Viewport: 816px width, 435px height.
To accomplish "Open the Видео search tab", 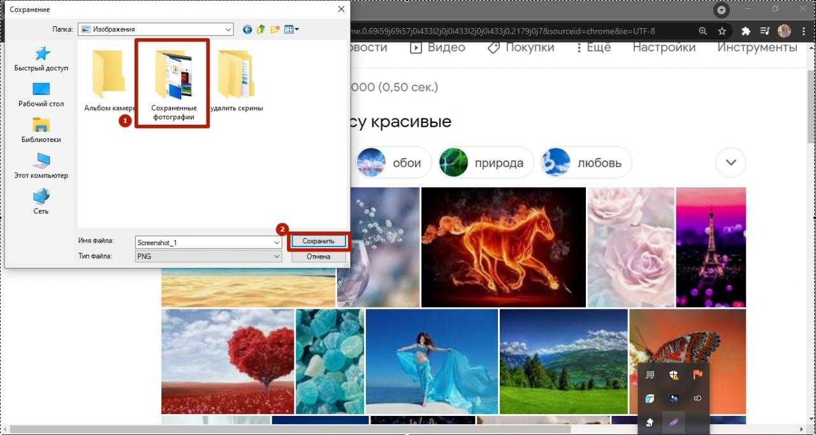I will (437, 47).
